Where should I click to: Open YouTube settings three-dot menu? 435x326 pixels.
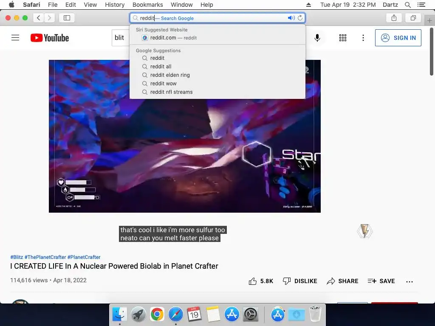(363, 38)
